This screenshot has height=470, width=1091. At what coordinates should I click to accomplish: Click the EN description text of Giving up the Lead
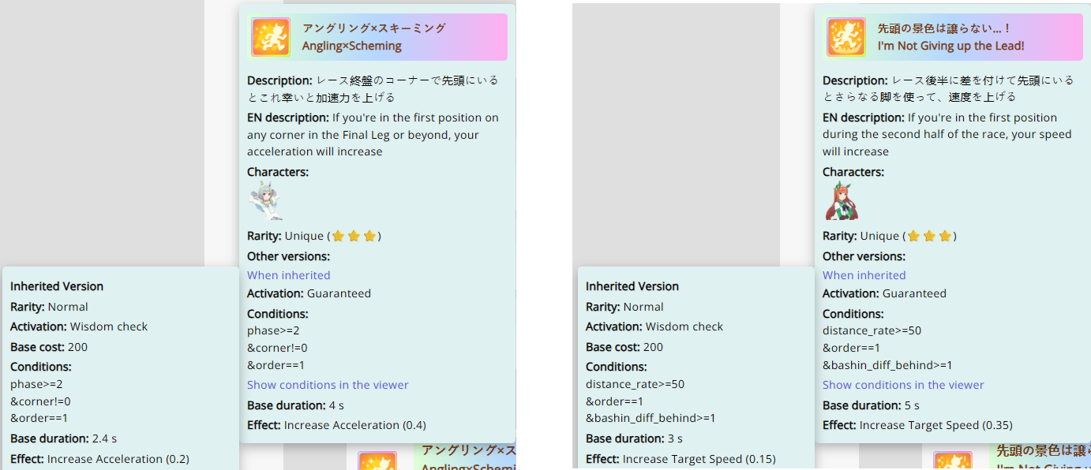coord(947,134)
